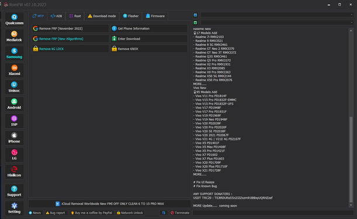Switch to the ADB tab
The height and width of the screenshot is (219, 357).
click(x=56, y=16)
